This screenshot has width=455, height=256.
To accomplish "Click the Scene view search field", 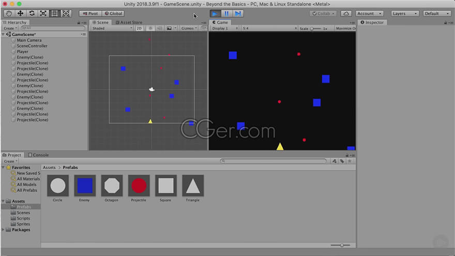I will 204,28.
